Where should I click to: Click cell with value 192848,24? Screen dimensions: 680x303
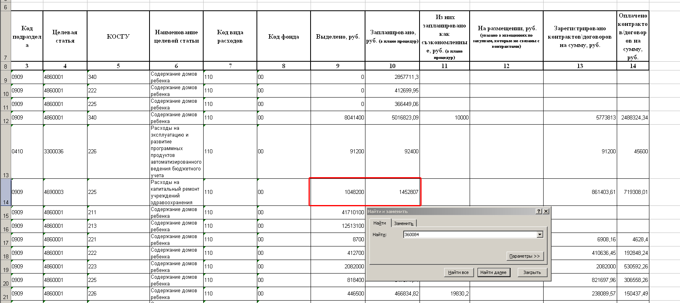pos(633,253)
